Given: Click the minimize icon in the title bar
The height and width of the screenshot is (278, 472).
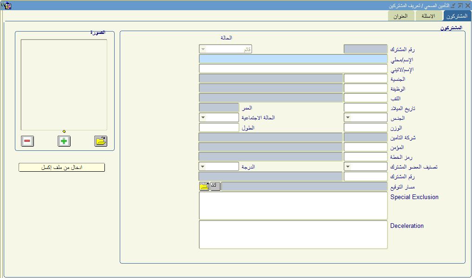Looking at the screenshot, I should pyautogui.click(x=453, y=6).
